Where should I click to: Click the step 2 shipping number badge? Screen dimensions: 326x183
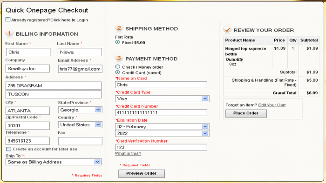pos(119,28)
